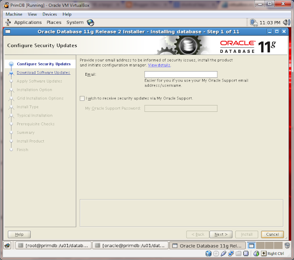Open the VirtualBox Help menu
The width and height of the screenshot is (294, 260).
point(67,14)
